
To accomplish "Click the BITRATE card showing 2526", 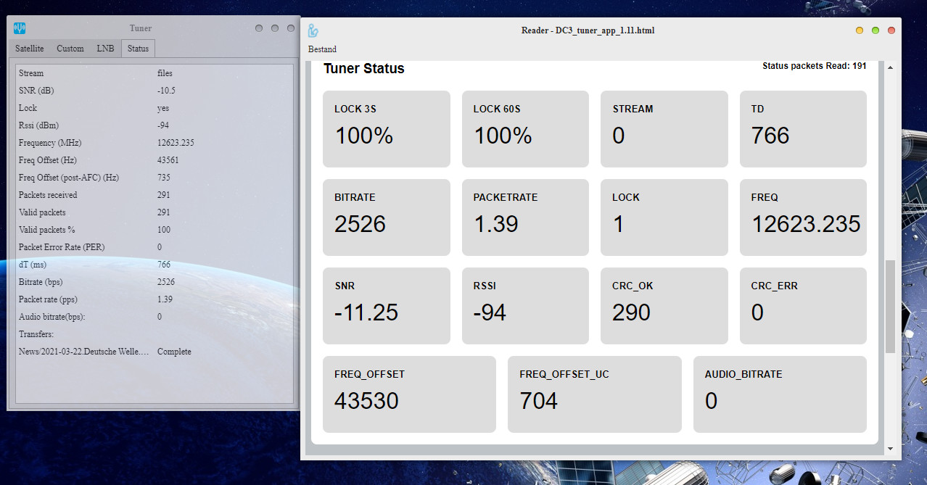I will [x=386, y=217].
